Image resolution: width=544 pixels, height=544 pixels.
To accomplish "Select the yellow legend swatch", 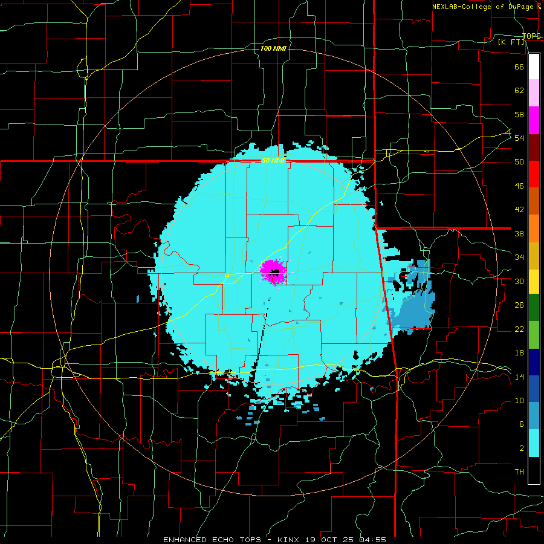I will pyautogui.click(x=534, y=282).
